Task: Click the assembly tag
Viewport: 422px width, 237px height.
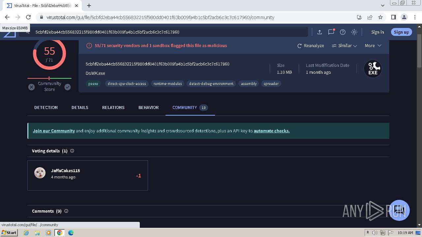Action: [249, 84]
